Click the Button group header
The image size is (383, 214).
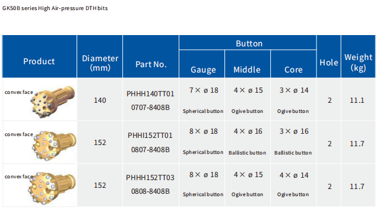249,43
